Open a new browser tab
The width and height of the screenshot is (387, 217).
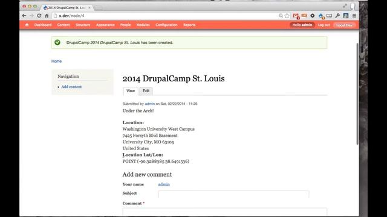(98, 8)
